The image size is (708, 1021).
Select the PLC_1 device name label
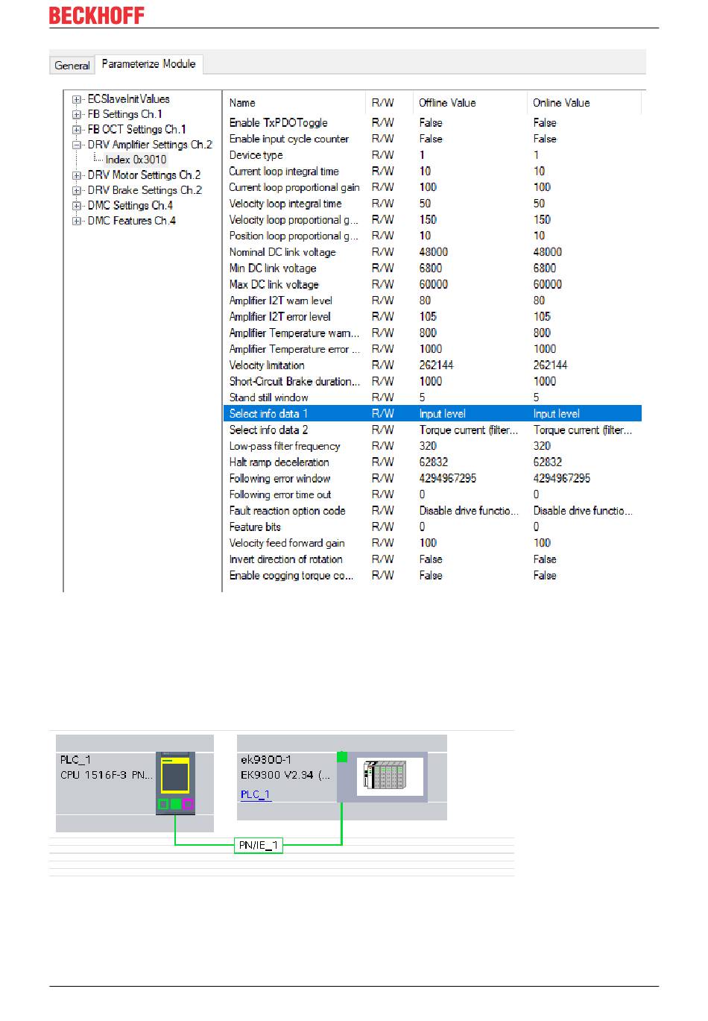pos(75,760)
